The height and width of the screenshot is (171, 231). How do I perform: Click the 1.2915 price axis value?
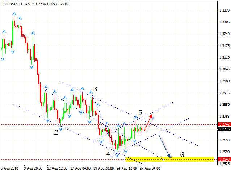(224, 93)
